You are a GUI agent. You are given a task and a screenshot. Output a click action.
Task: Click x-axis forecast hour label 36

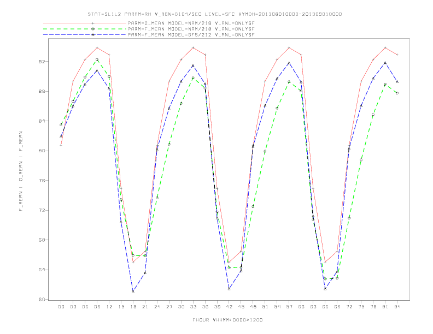205,307
